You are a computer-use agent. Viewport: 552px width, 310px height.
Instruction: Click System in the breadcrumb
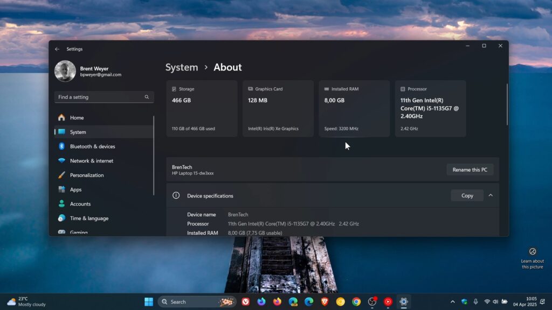point(182,67)
